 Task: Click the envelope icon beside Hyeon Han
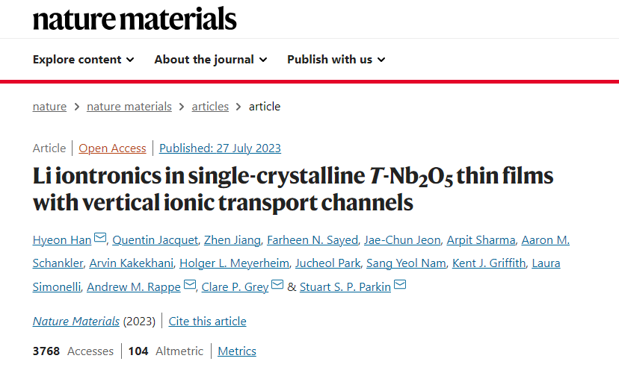pyautogui.click(x=100, y=238)
